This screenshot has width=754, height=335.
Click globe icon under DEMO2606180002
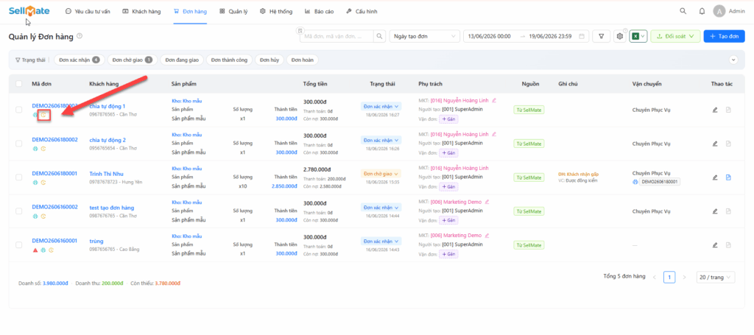pyautogui.click(x=35, y=149)
